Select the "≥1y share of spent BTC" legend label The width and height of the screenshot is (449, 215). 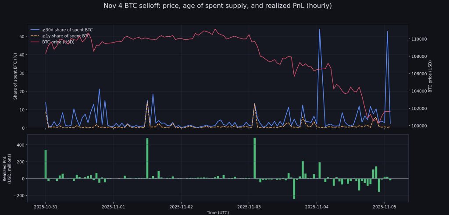(66, 36)
